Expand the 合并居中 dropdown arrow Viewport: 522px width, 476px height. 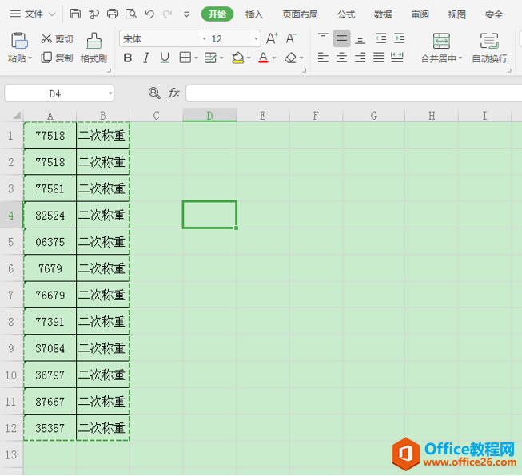tap(460, 58)
